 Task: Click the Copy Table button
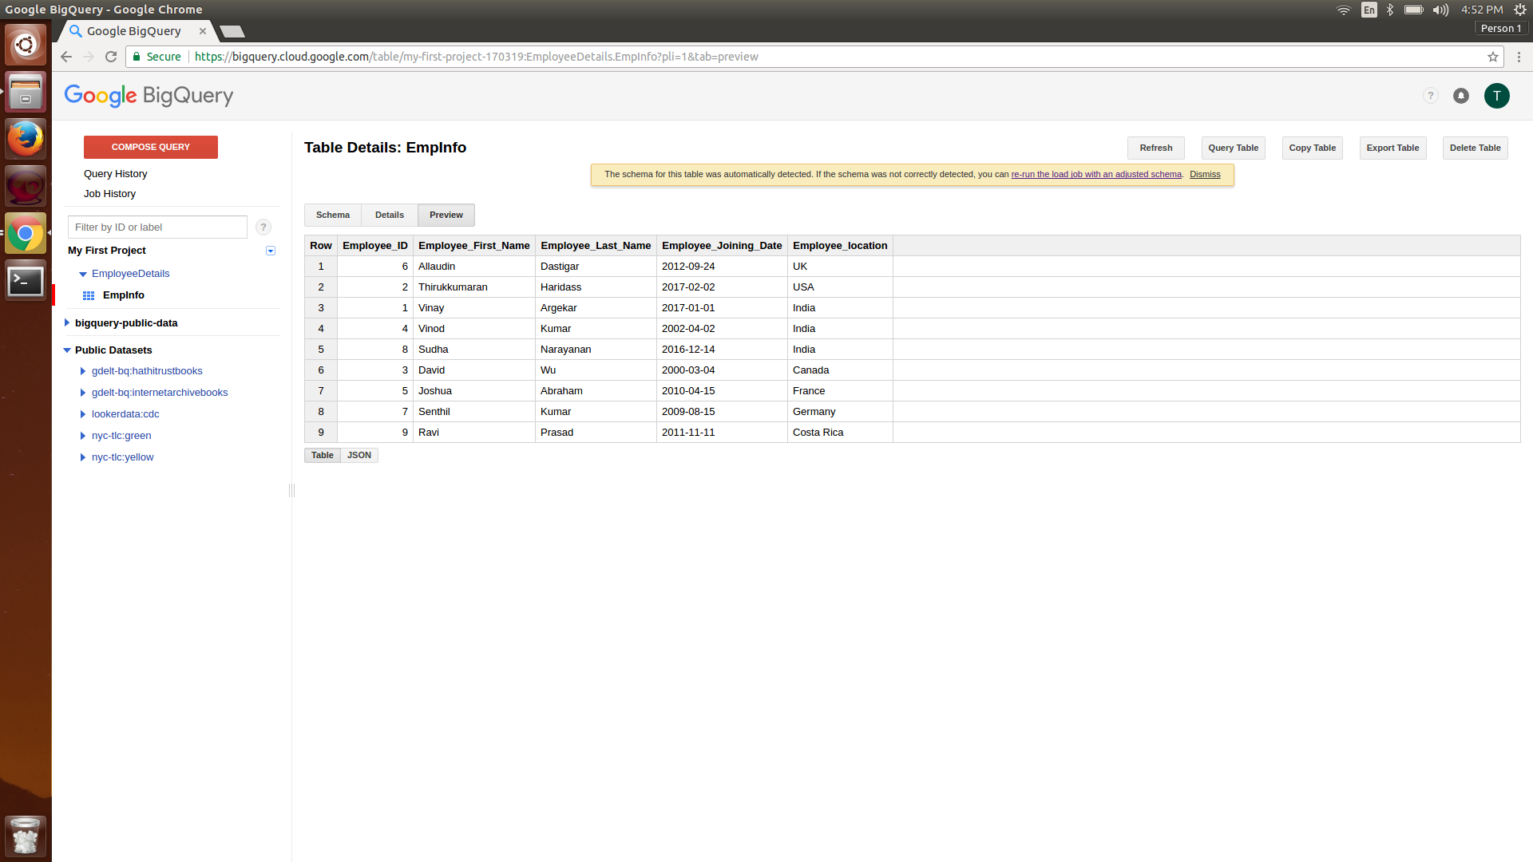pos(1313,148)
